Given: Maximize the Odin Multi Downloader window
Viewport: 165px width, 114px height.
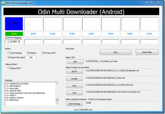Looking at the screenshot, I should [x=152, y=2].
